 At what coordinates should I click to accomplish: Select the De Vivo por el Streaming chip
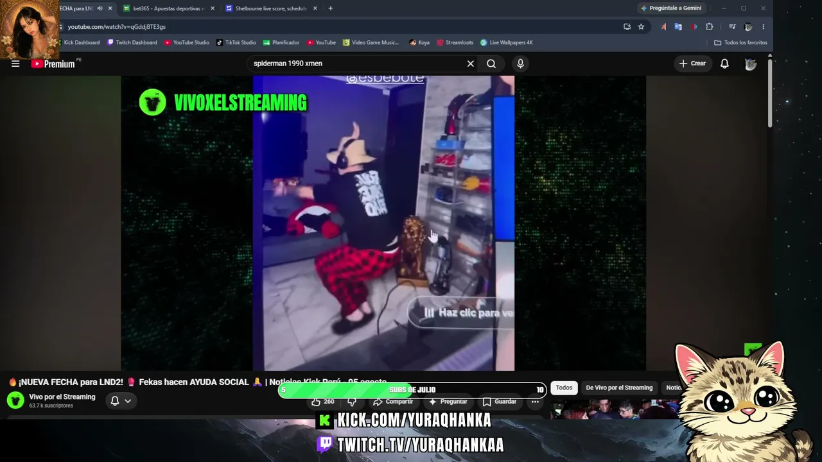click(x=619, y=388)
